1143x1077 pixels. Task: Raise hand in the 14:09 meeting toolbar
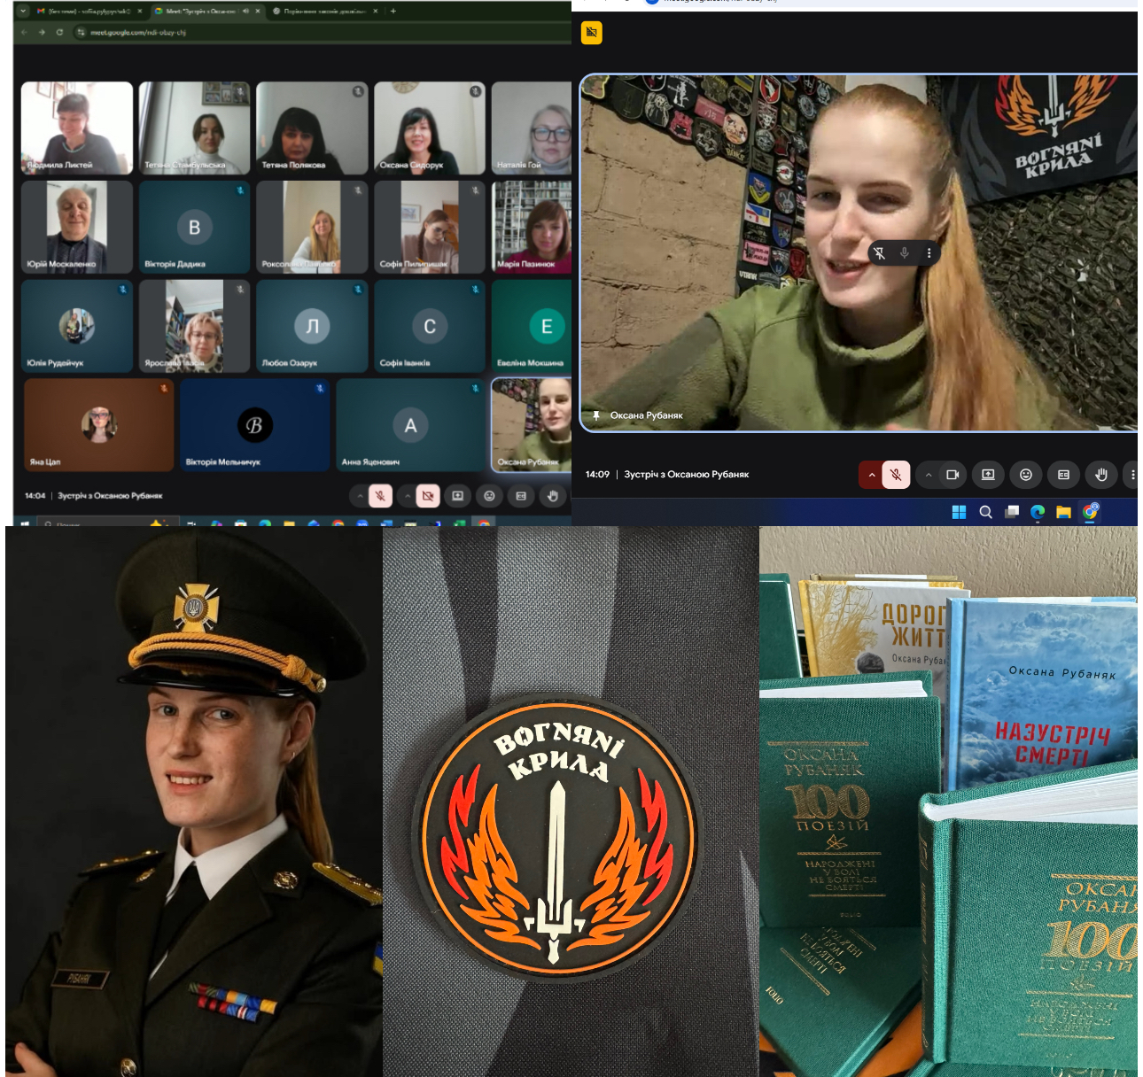point(1100,475)
